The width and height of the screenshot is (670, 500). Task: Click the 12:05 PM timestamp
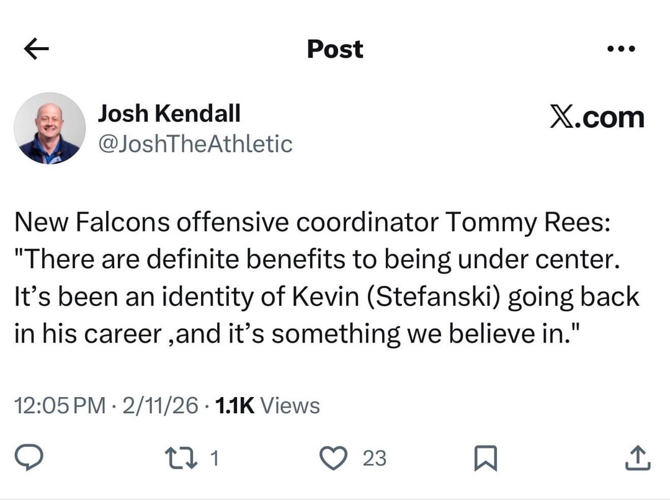(x=60, y=406)
